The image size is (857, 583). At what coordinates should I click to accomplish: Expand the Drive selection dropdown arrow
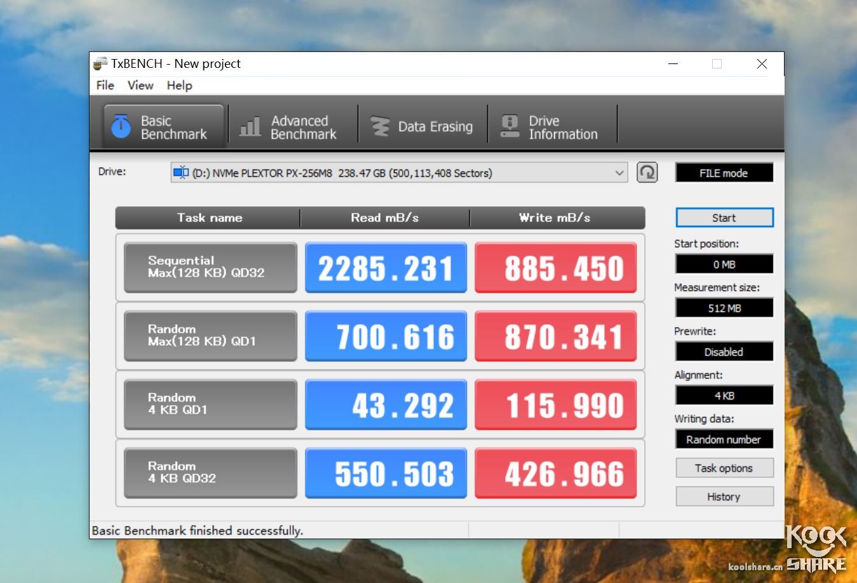[619, 173]
